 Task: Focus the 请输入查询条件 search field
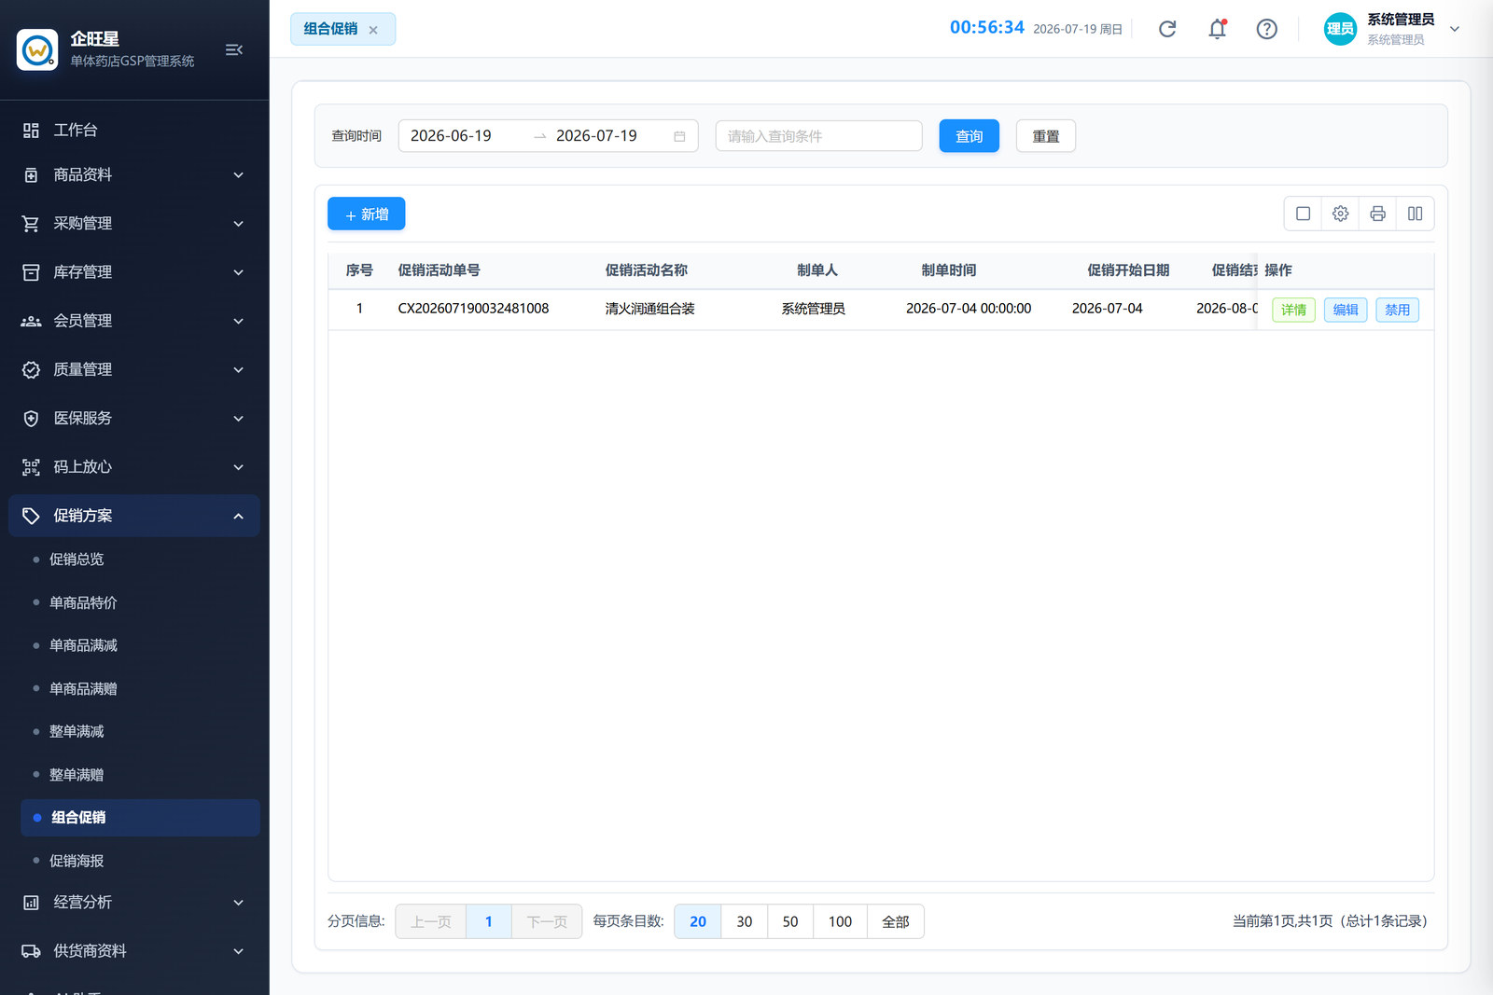(818, 136)
